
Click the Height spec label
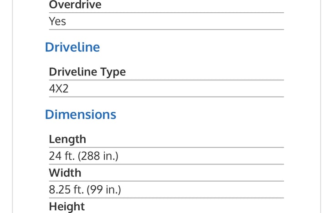[67, 207]
